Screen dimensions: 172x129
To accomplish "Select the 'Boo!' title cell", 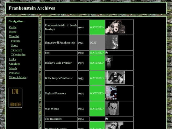I will point(61,53).
